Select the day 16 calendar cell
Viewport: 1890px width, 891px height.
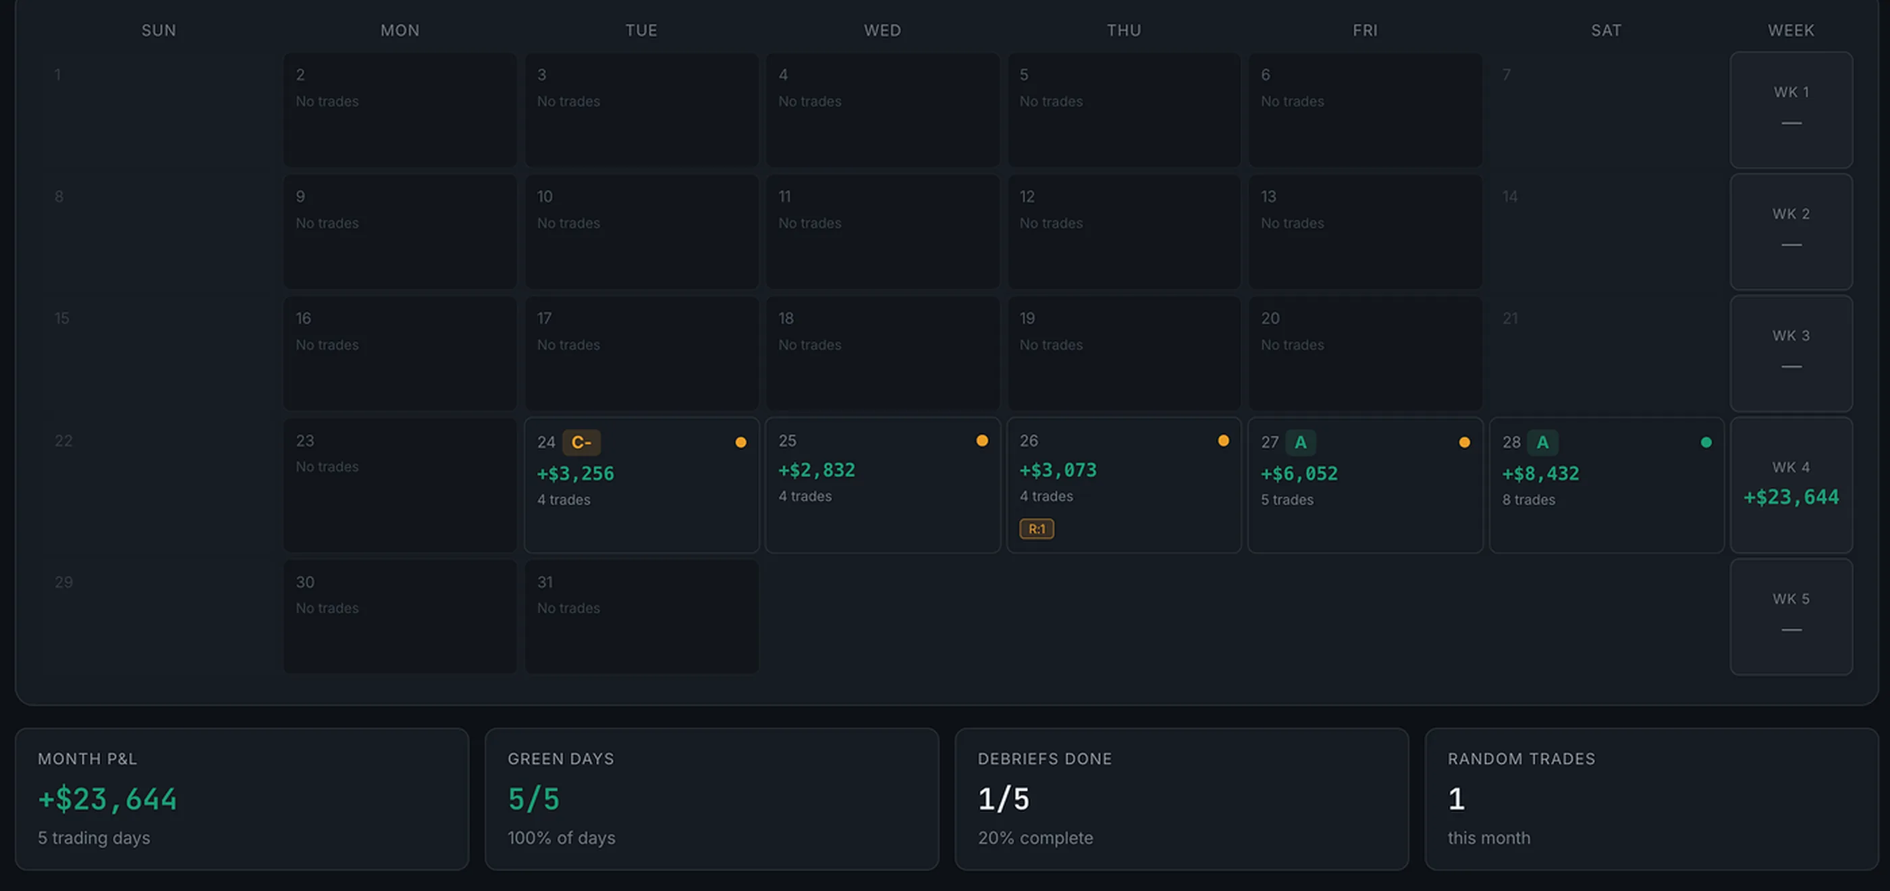400,354
